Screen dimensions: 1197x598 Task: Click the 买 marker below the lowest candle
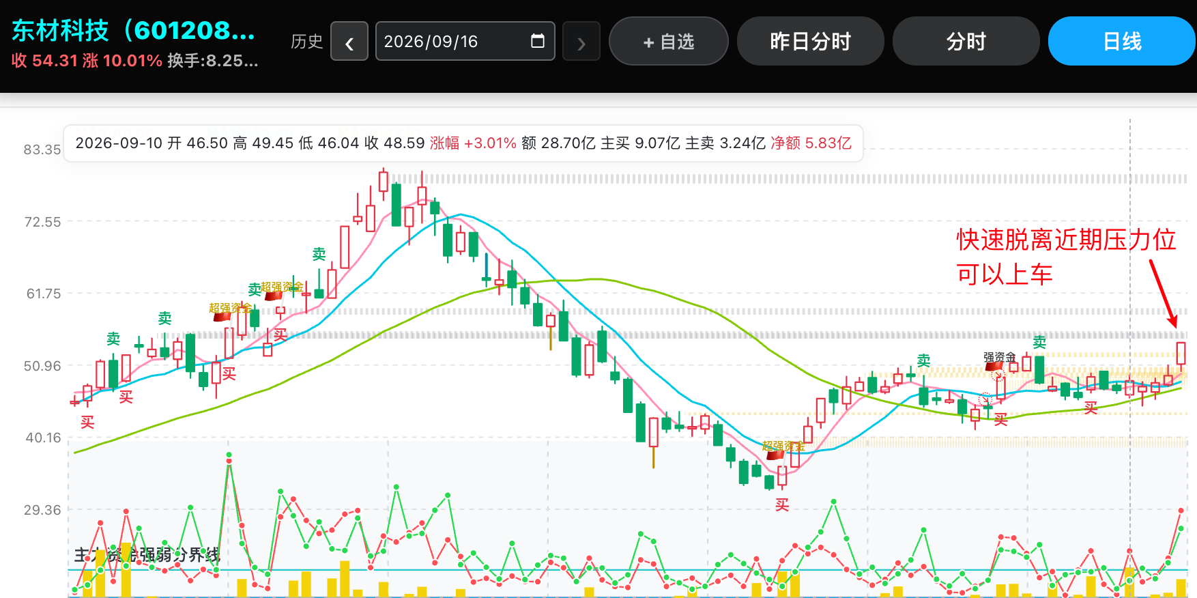pyautogui.click(x=782, y=505)
